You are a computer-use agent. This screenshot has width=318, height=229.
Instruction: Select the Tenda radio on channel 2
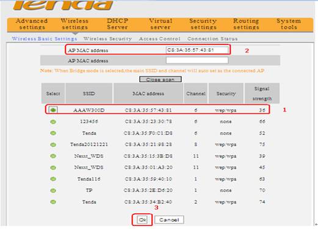click(x=53, y=202)
